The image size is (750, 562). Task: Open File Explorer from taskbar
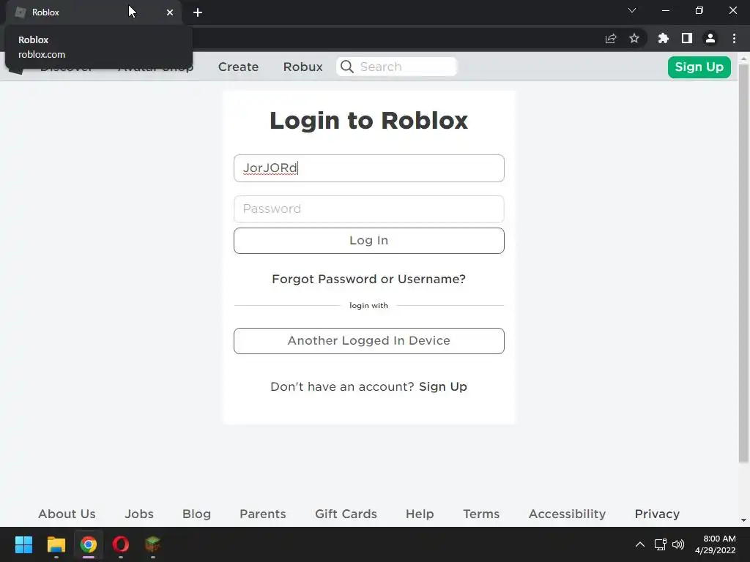(56, 544)
